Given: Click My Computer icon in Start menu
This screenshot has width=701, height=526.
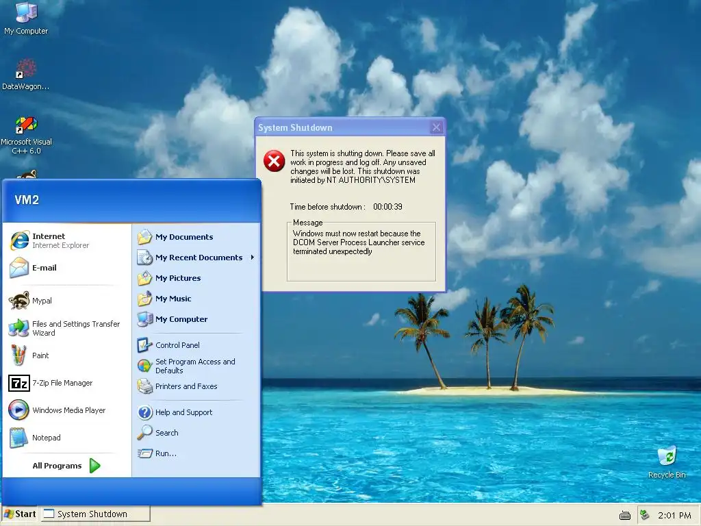Looking at the screenshot, I should 145,319.
